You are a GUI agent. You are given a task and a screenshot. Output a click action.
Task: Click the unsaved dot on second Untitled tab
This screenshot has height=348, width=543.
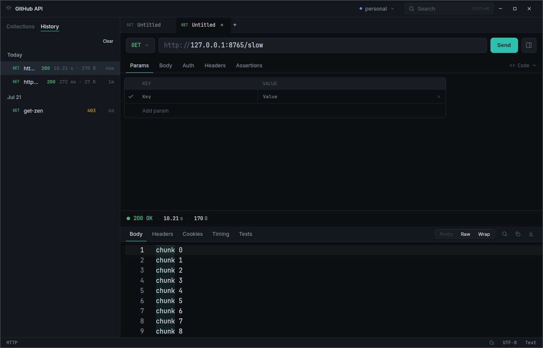click(222, 25)
